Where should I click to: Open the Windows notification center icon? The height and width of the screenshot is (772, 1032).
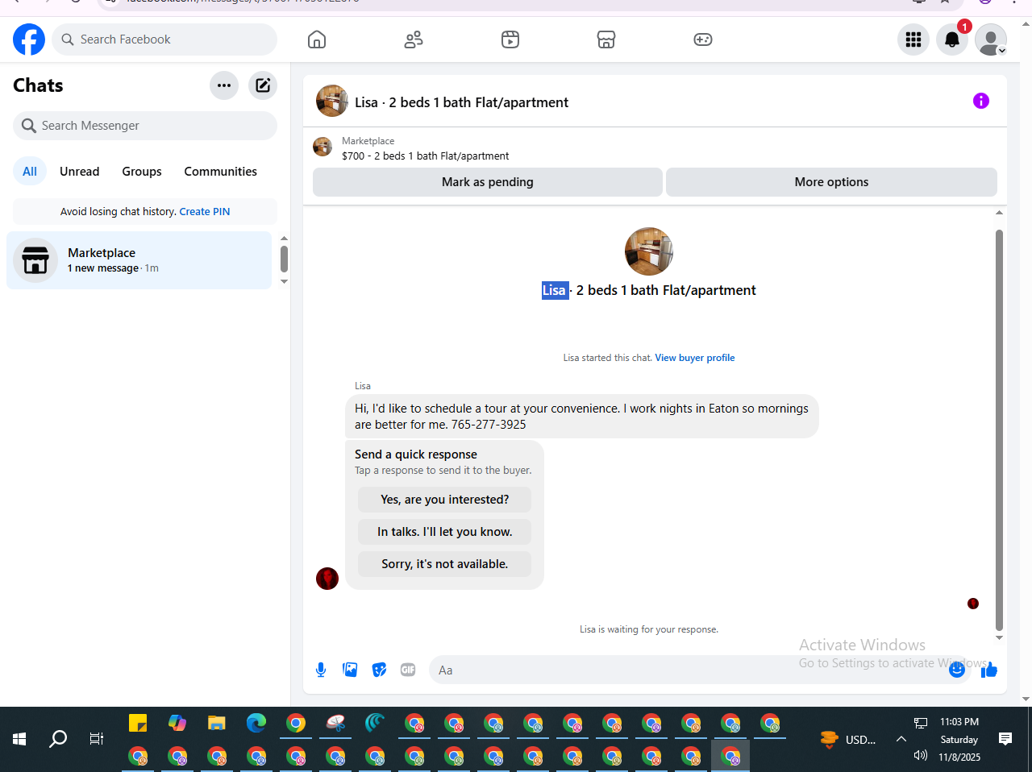point(1005,739)
